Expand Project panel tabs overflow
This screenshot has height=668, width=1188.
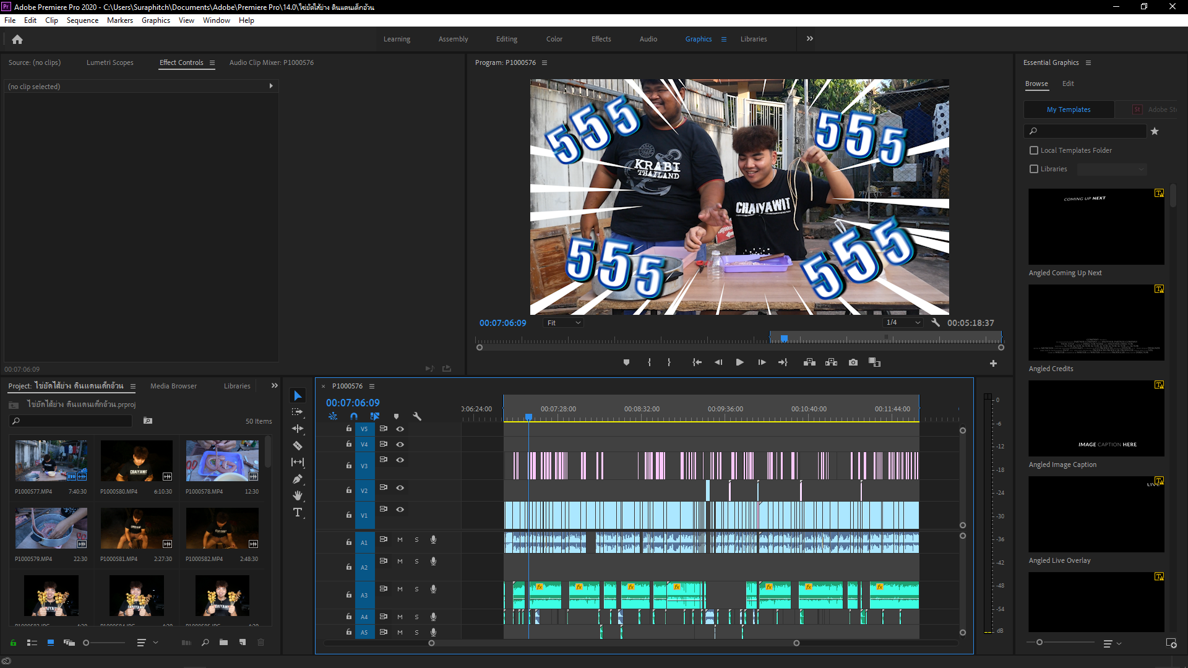(275, 386)
